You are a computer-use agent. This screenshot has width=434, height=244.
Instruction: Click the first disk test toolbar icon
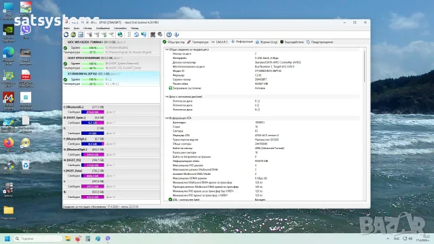[90, 35]
